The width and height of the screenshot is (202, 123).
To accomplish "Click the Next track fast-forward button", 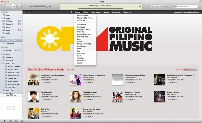I will (x=19, y=7).
